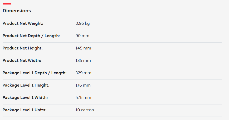The image size is (229, 120).
Task: Select Package Level 1 Depth / Length label
Action: pyautogui.click(x=35, y=73)
